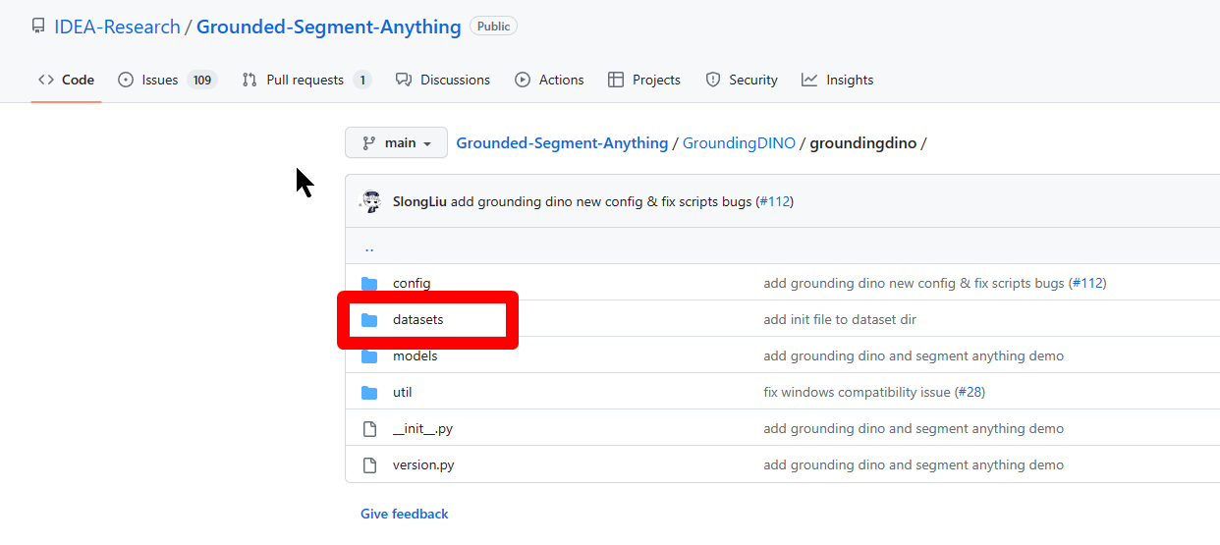
Task: Click the Code angle-brackets icon
Action: [x=46, y=80]
